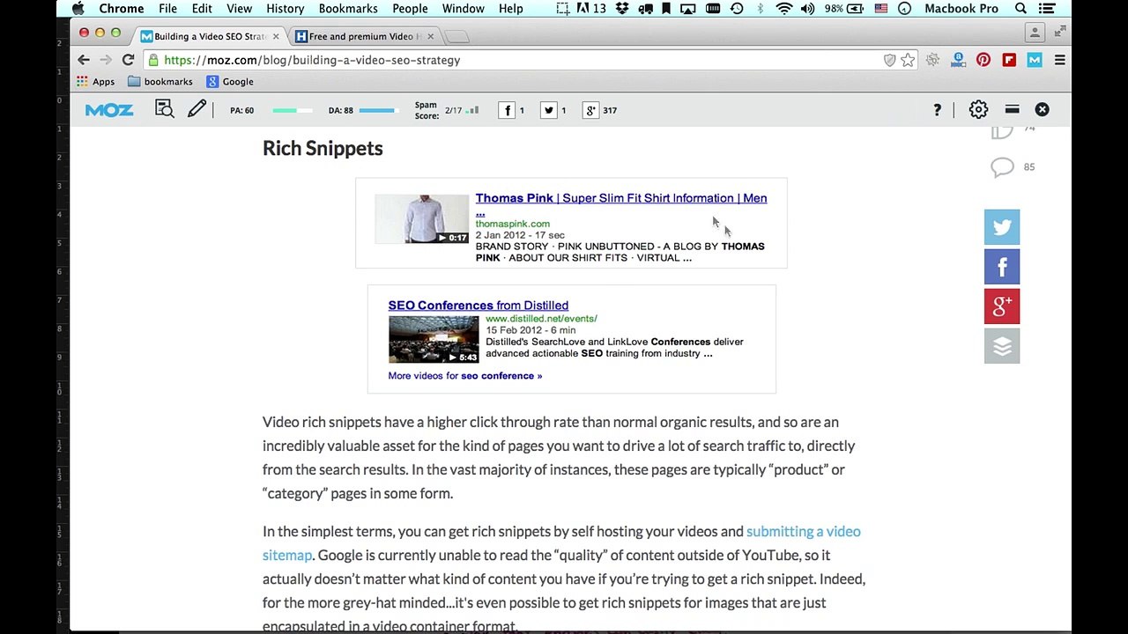Open a new tab
This screenshot has height=634, width=1128.
(456, 36)
